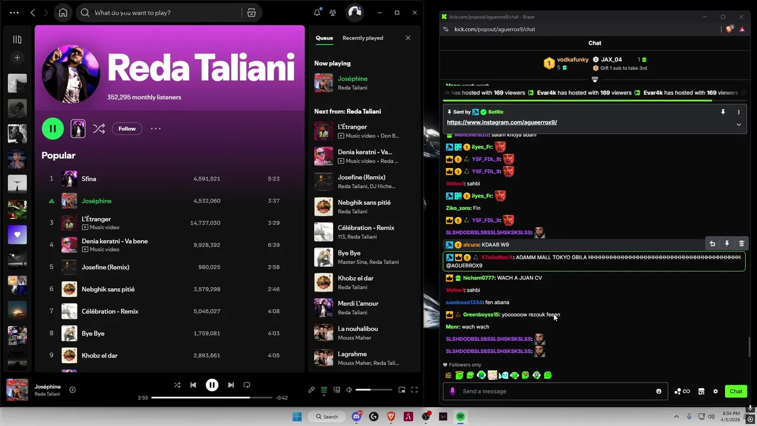Skip to next track

click(231, 385)
